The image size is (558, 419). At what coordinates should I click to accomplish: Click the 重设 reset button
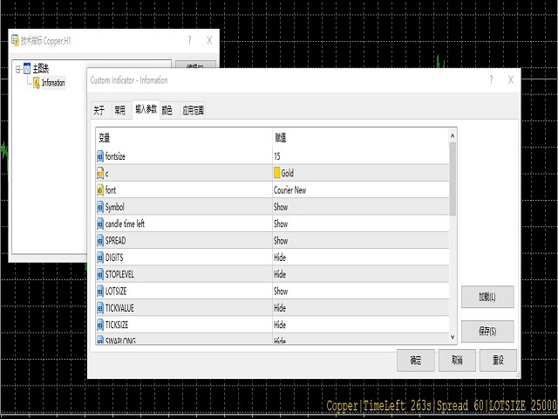(x=498, y=361)
